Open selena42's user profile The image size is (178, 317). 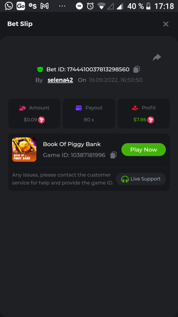point(60,80)
